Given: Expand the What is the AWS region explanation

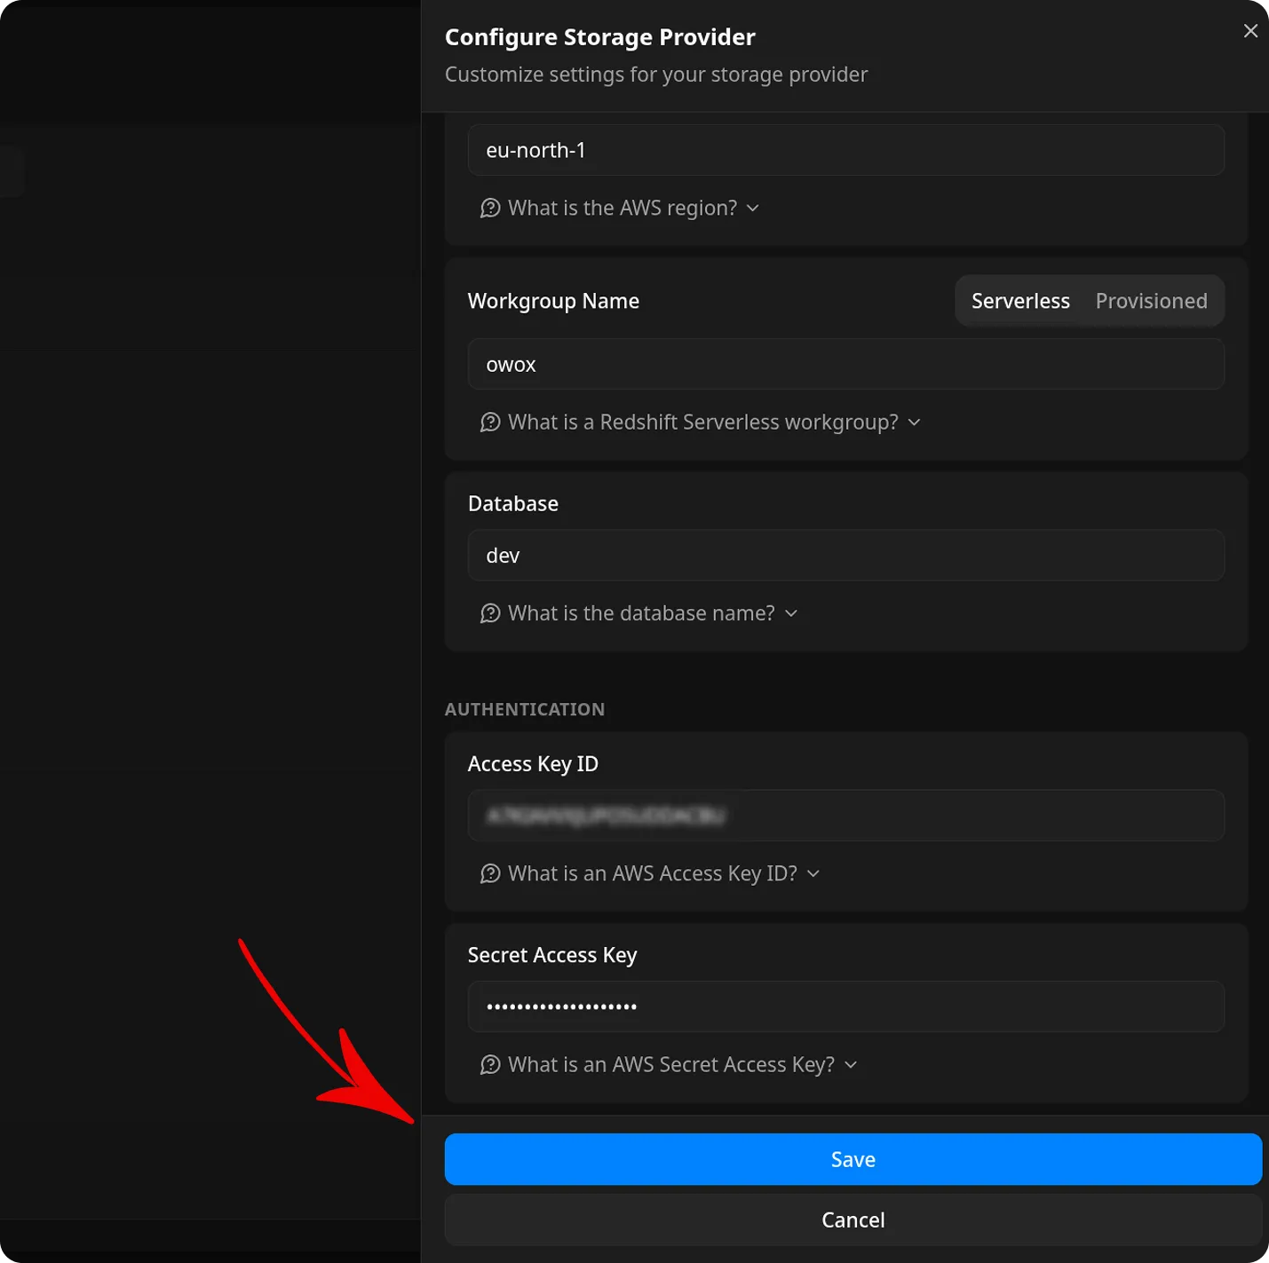Looking at the screenshot, I should (x=753, y=208).
